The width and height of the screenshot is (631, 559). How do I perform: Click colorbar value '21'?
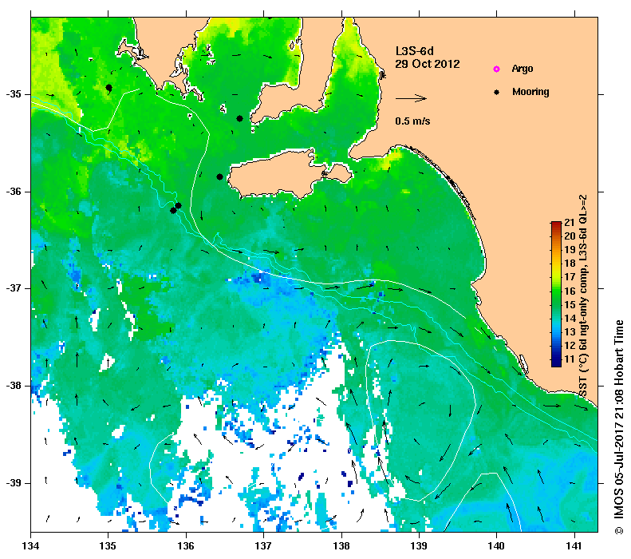pyautogui.click(x=570, y=222)
